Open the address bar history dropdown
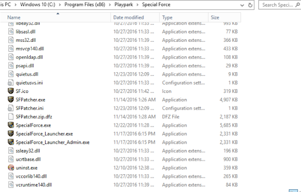Image resolution: width=301 pixels, height=192 pixels. (x=242, y=5)
